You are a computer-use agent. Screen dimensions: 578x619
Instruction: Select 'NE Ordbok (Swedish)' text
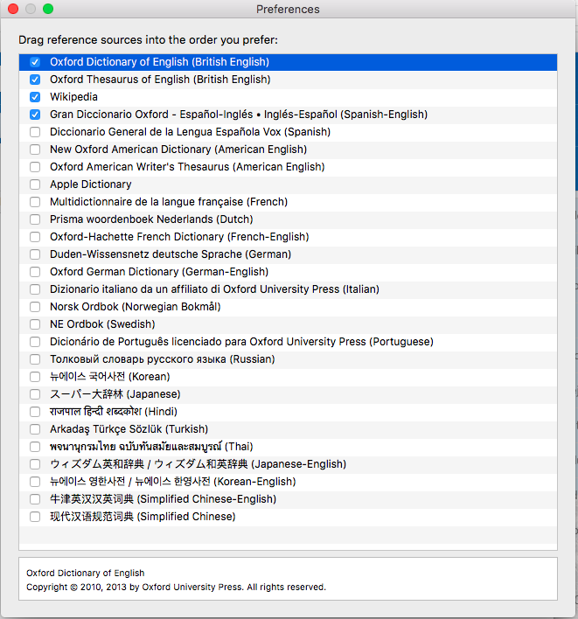102,324
